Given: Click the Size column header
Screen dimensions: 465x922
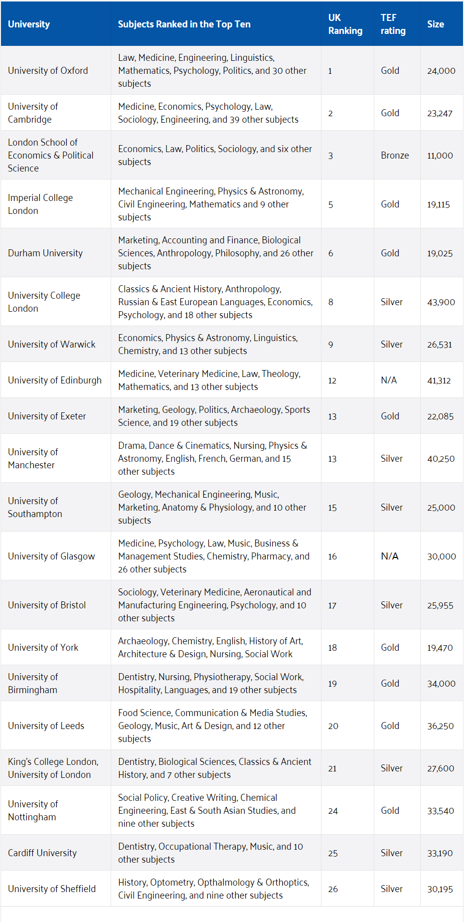Looking at the screenshot, I should (x=435, y=24).
